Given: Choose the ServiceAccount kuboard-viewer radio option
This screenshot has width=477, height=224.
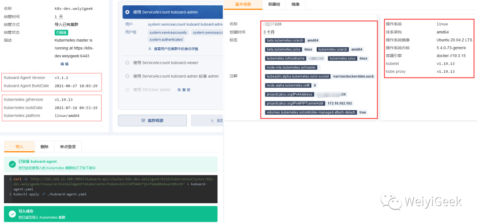Looking at the screenshot, I should tap(127, 63).
